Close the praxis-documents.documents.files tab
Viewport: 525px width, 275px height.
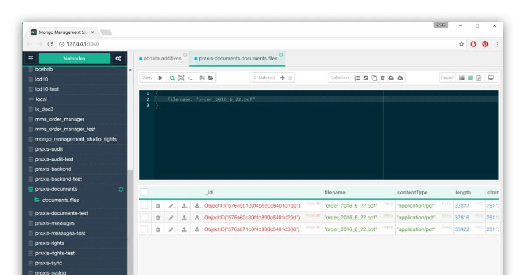(281, 55)
